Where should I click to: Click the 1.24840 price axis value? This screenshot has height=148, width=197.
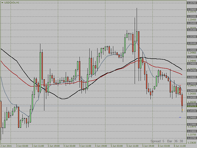[192, 61]
